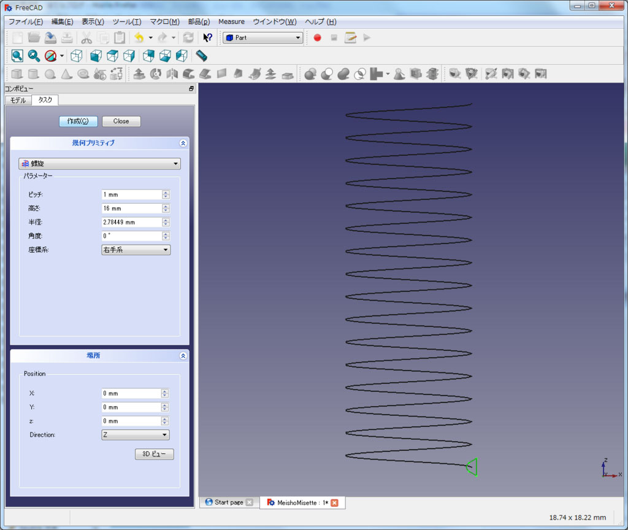Click the Mirror tool icon
Viewport: 628px width, 530px height.
tap(172, 74)
